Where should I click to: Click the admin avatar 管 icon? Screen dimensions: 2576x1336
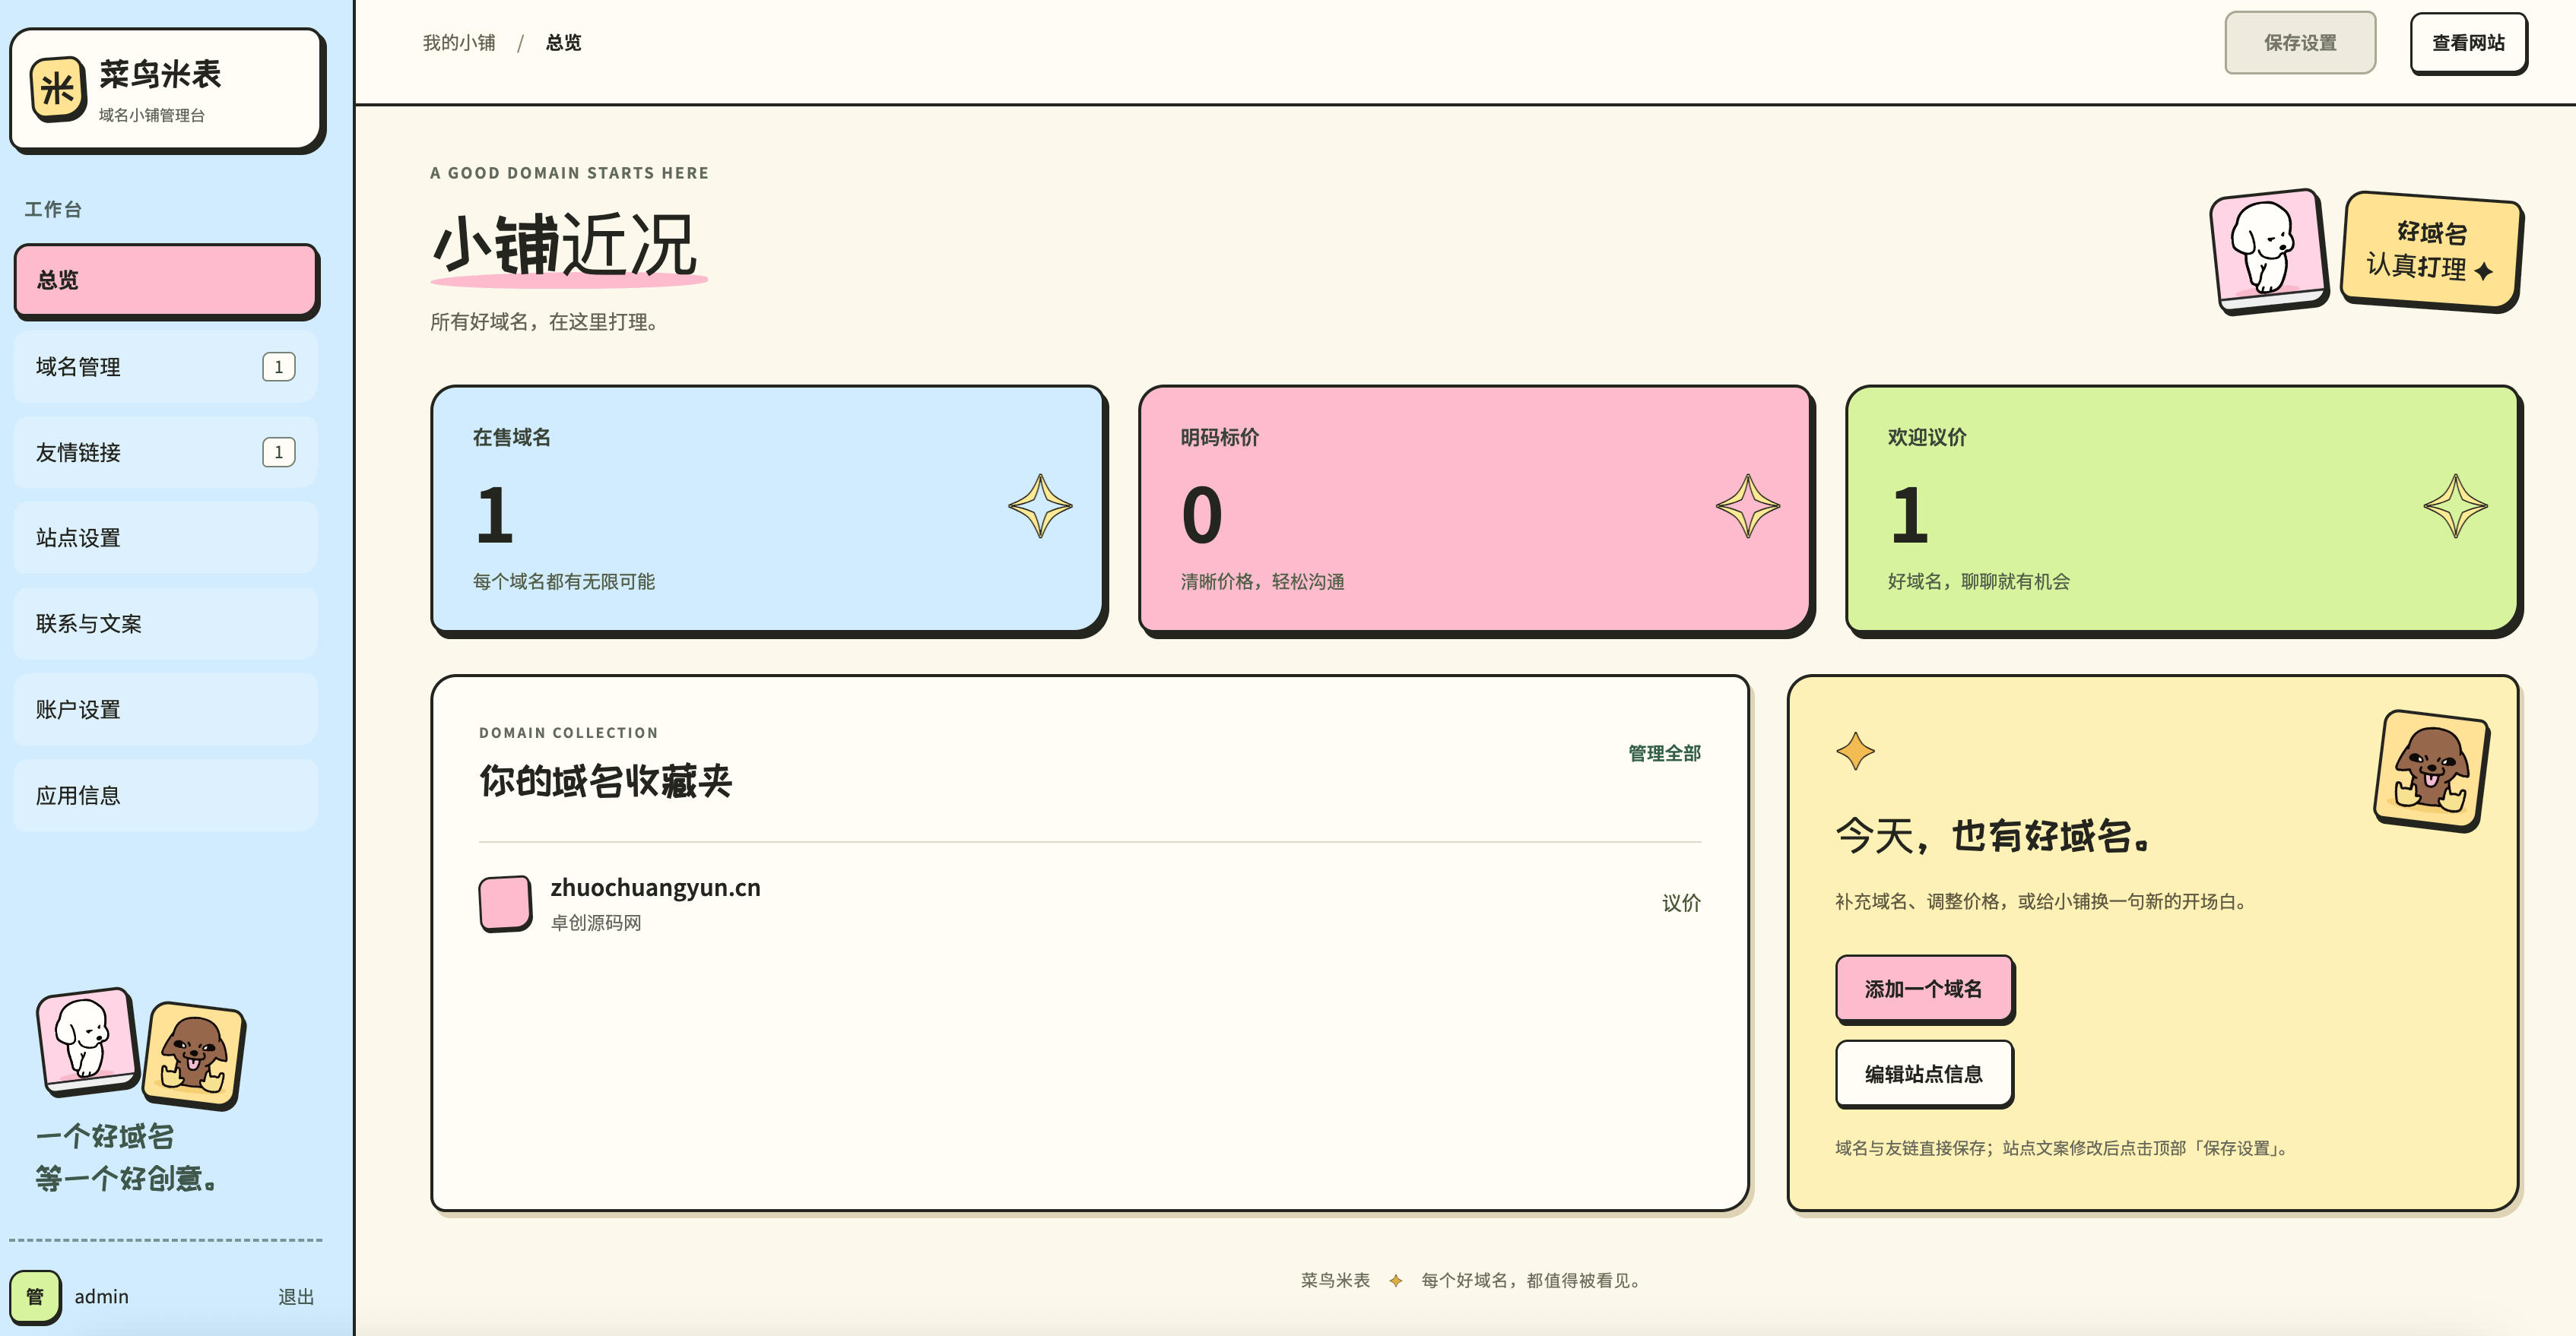click(35, 1296)
